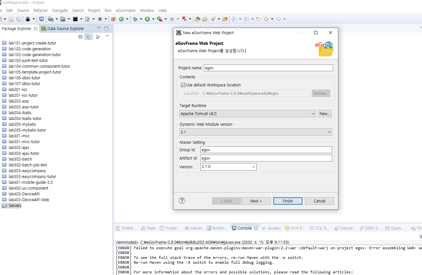
Task: Close the Package Explorer tab X
Action: 36,29
